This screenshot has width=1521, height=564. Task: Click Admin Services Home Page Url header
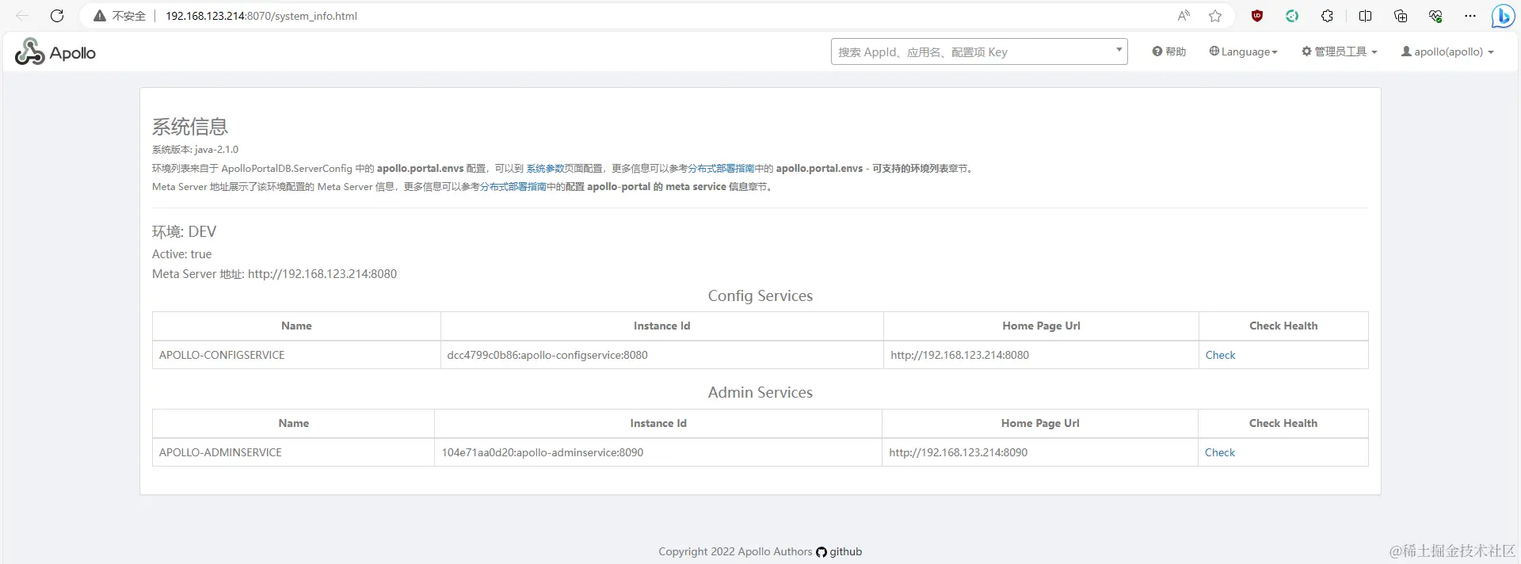1040,423
